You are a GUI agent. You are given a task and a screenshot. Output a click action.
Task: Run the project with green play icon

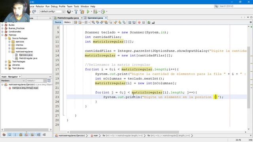click(x=88, y=11)
